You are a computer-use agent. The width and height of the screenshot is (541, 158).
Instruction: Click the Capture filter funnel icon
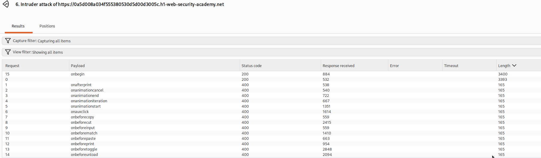coord(8,41)
